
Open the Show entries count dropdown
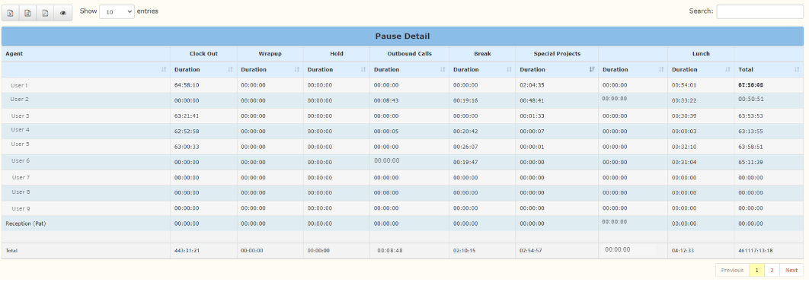117,11
